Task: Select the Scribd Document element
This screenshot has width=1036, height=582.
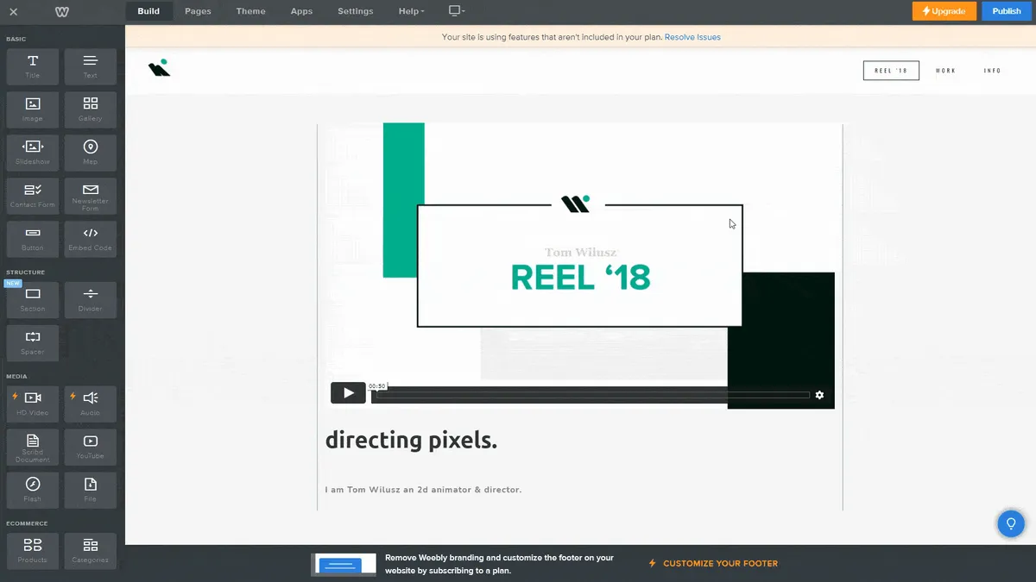Action: coord(33,447)
